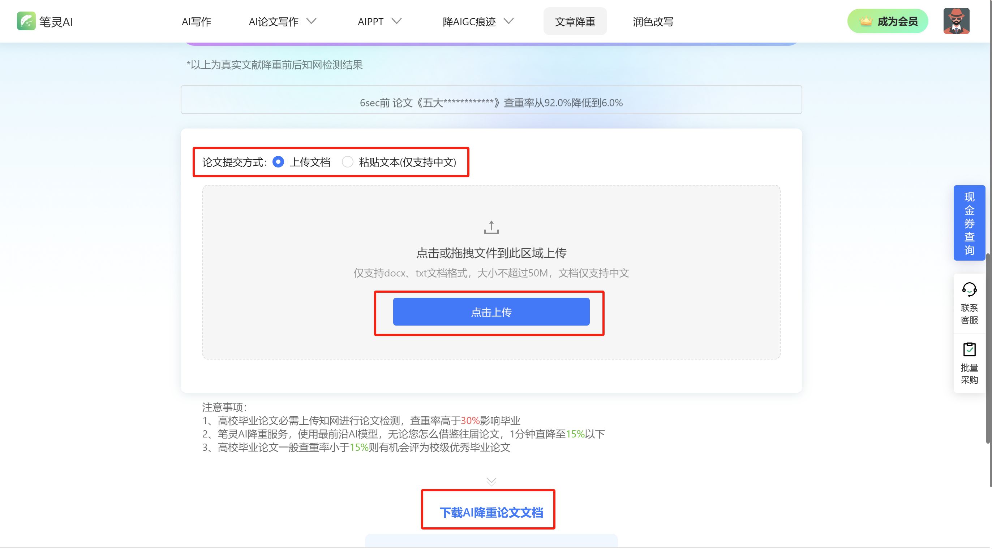
Task: Open the user avatar profile picture
Action: click(956, 21)
